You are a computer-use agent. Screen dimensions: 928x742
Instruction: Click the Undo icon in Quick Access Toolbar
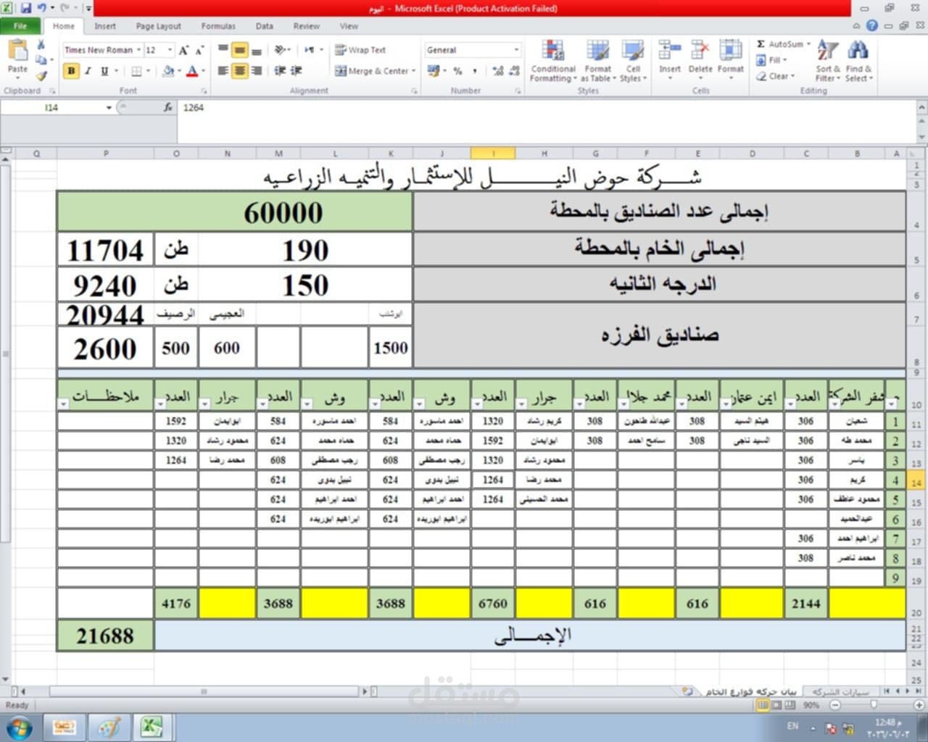pyautogui.click(x=42, y=8)
